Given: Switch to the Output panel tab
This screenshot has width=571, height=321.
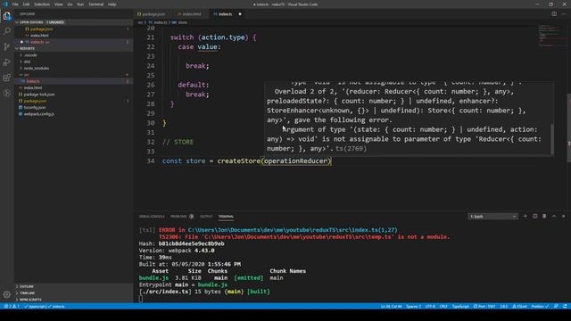Looking at the screenshot, I should (x=206, y=217).
